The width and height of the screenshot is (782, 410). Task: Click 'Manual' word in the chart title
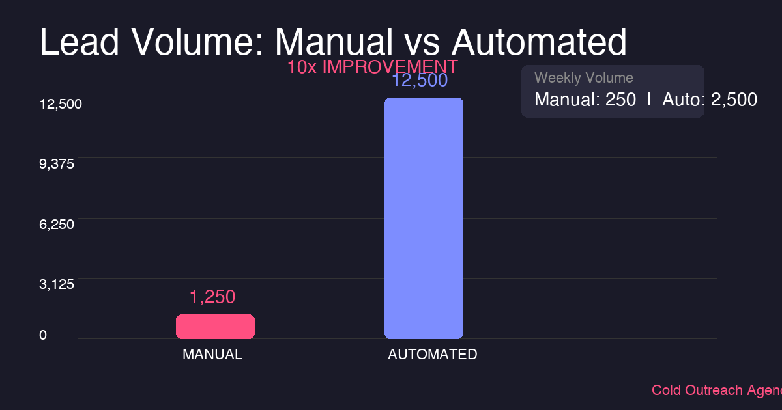click(331, 43)
